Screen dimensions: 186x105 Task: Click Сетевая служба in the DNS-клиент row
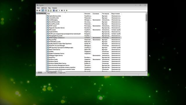point(116,30)
